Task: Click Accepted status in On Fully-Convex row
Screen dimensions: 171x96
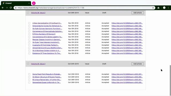Action: pos(105,29)
